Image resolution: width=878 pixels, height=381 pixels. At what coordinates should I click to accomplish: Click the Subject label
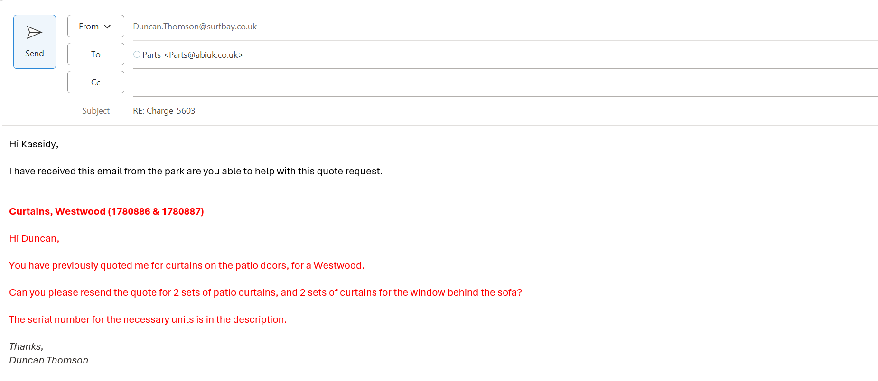tap(95, 111)
